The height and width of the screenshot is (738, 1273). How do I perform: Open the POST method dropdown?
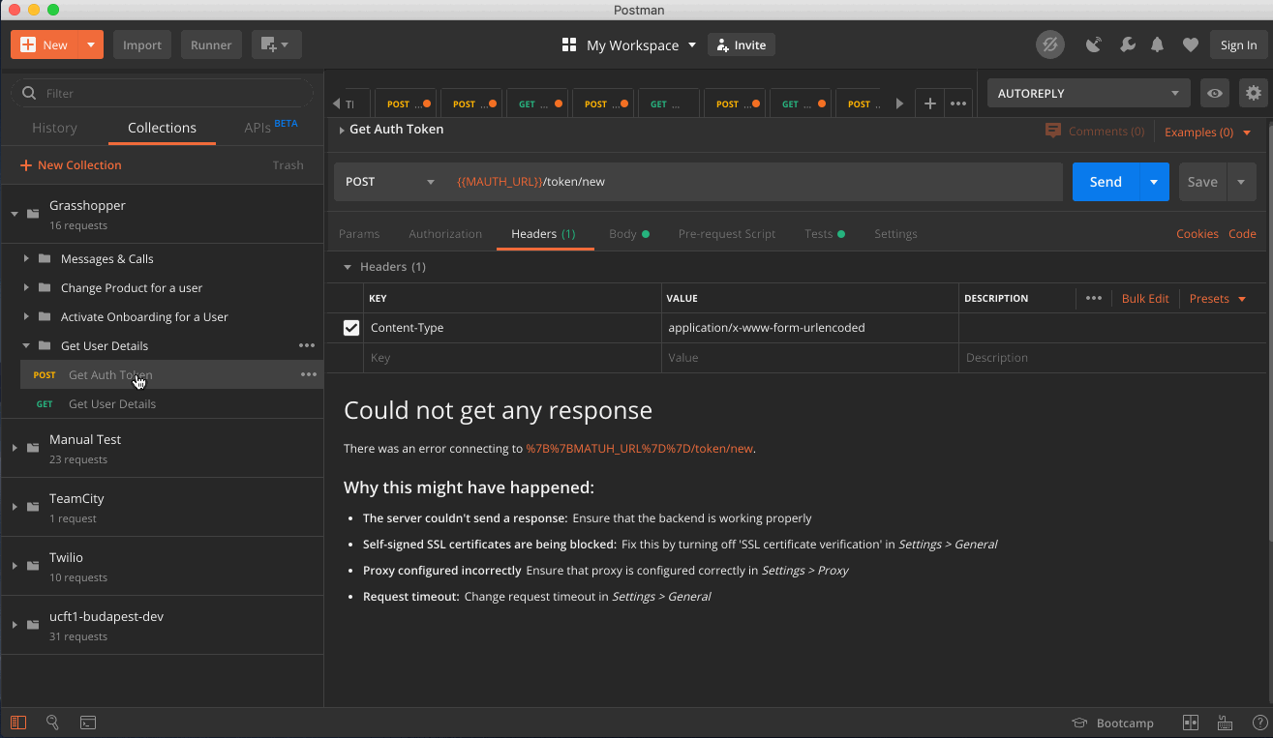coord(388,181)
